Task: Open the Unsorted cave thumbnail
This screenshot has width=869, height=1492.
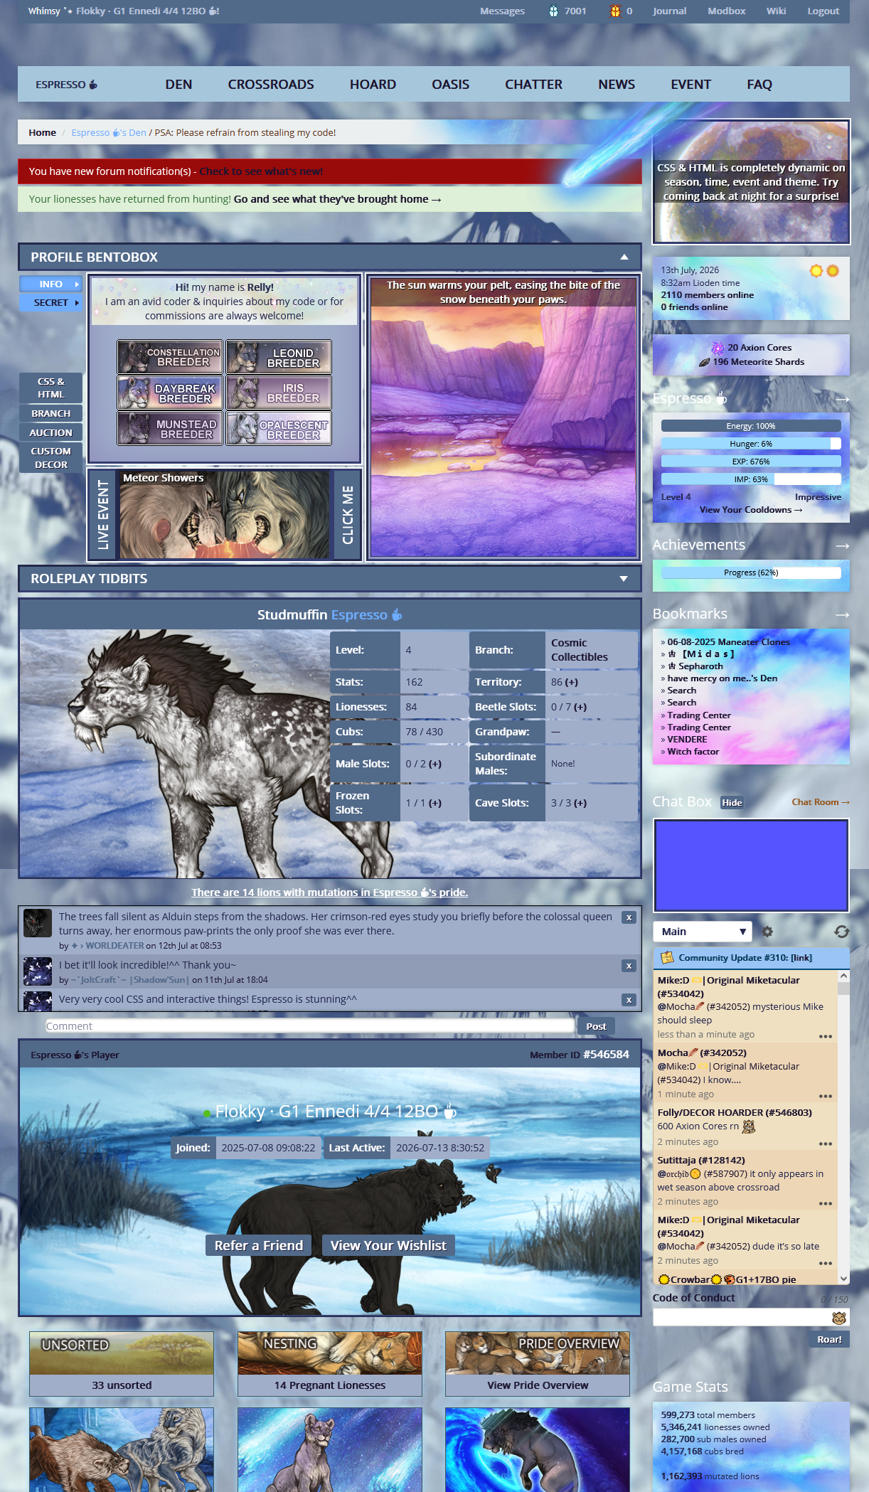Action: 122,1354
